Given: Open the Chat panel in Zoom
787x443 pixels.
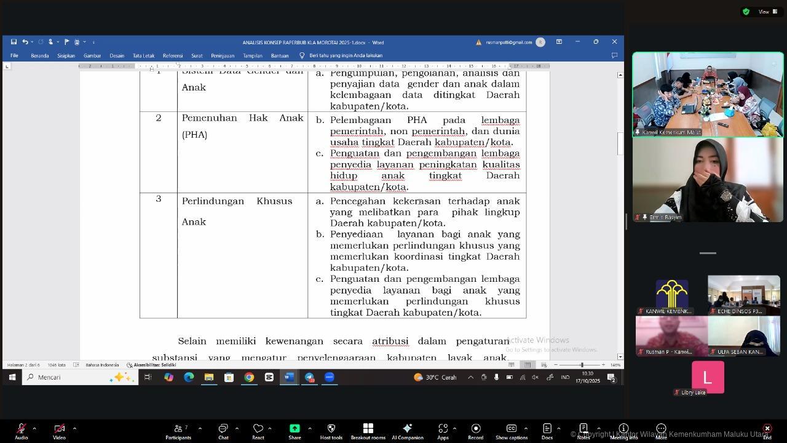Looking at the screenshot, I should 223,429.
